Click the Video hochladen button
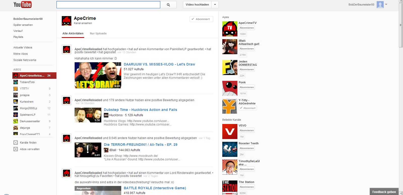The width and height of the screenshot is (403, 195). pos(197,5)
